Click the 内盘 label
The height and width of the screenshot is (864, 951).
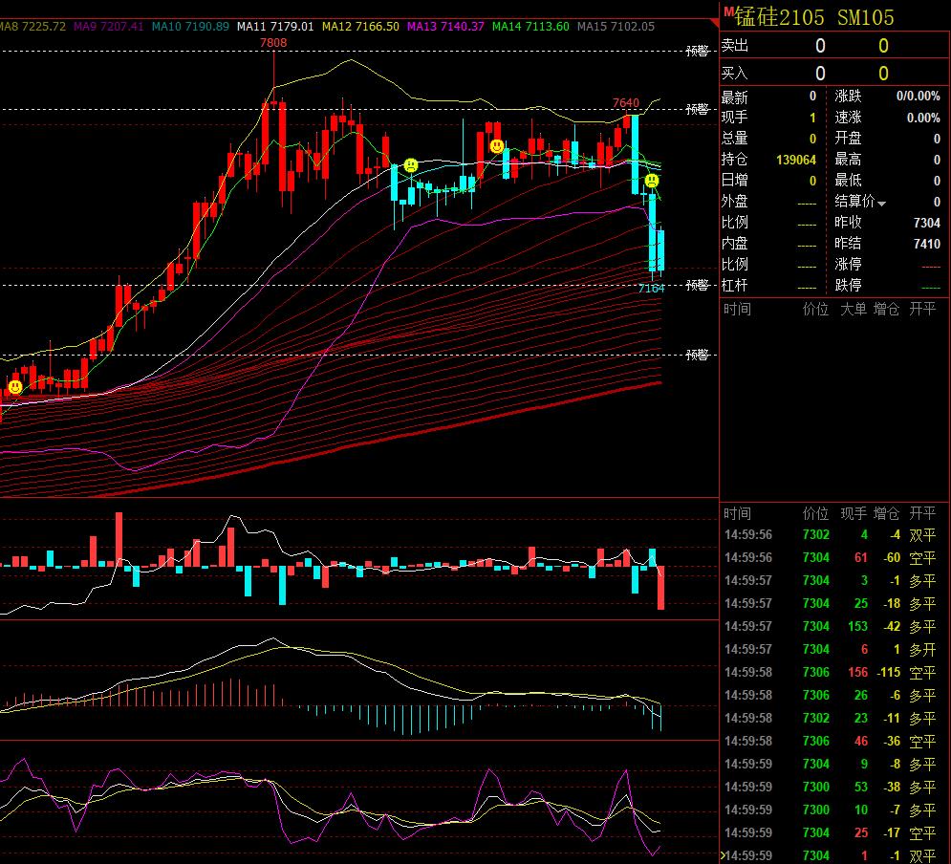[x=734, y=243]
